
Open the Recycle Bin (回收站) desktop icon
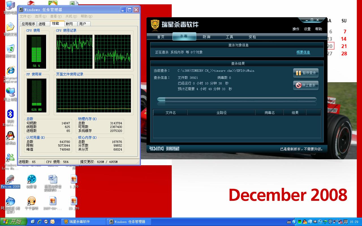[x=10, y=51]
